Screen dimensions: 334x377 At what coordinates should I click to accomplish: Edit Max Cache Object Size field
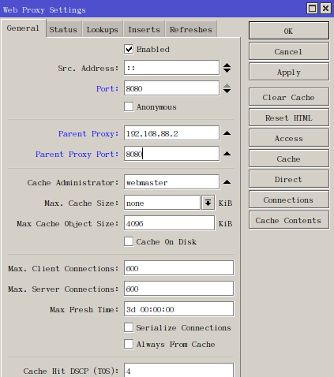[169, 223]
